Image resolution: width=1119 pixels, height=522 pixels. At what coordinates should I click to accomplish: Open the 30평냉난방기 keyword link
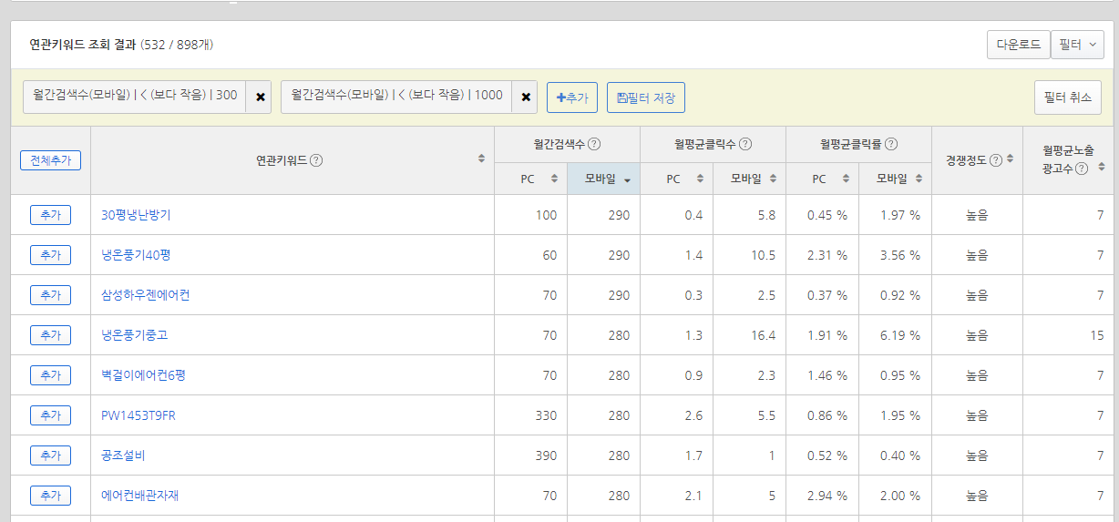[136, 215]
